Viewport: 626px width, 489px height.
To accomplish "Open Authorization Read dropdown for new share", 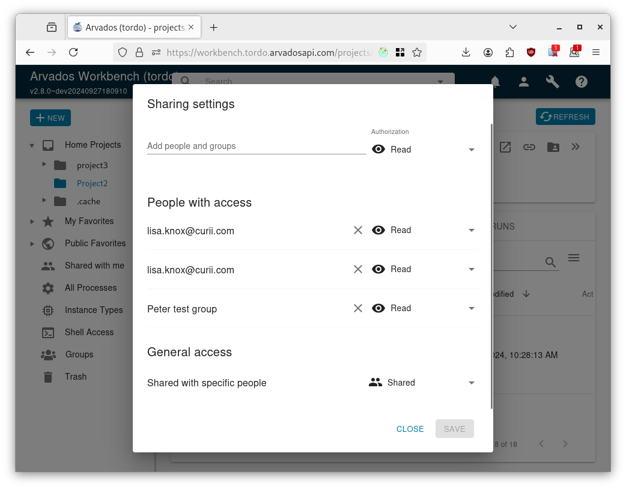I will [424, 150].
